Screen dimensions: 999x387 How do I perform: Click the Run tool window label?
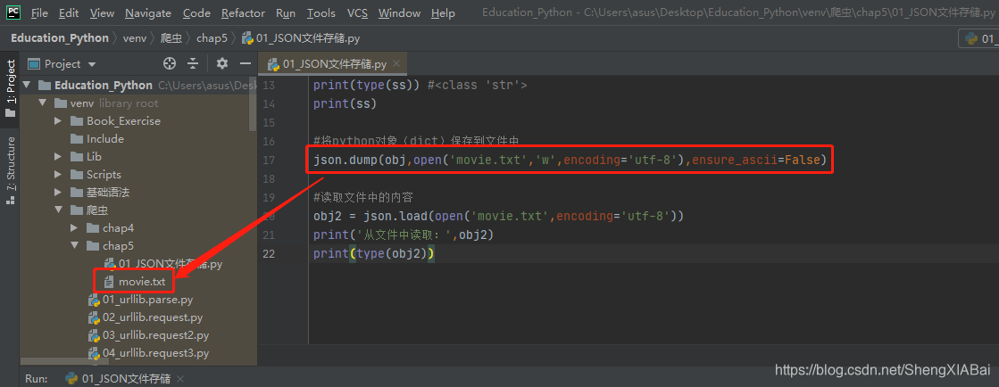[37, 378]
